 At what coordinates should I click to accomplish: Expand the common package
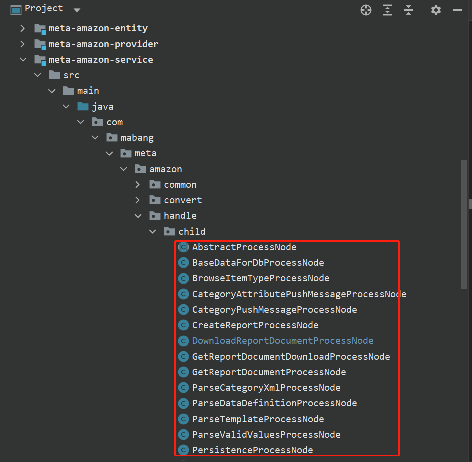(x=138, y=185)
